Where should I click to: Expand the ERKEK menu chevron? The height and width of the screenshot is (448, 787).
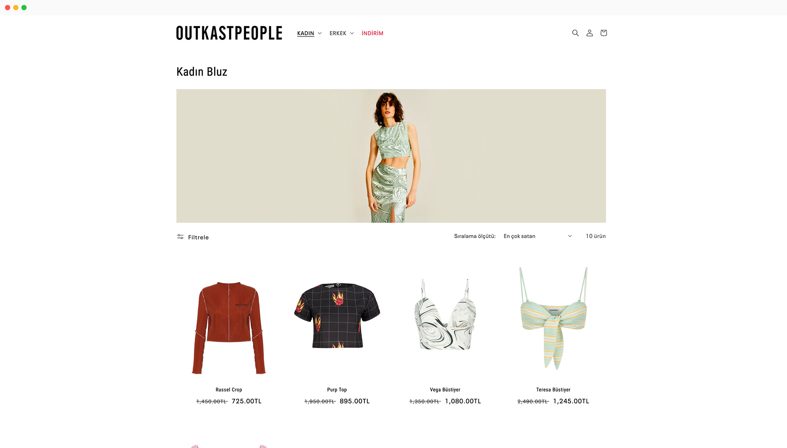click(x=352, y=33)
